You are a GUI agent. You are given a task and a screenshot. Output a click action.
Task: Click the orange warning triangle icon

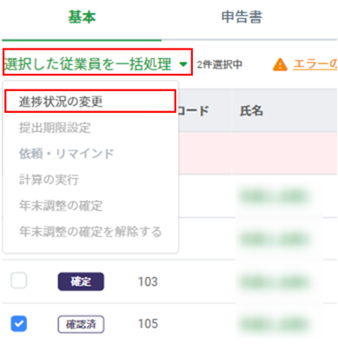tap(280, 64)
